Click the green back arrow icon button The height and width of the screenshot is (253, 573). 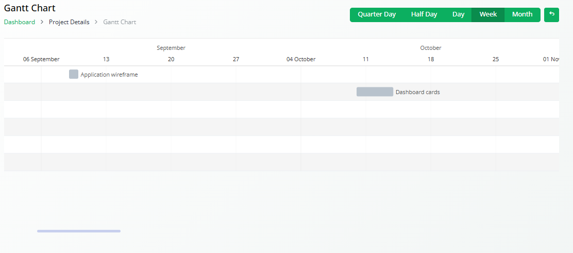click(551, 14)
